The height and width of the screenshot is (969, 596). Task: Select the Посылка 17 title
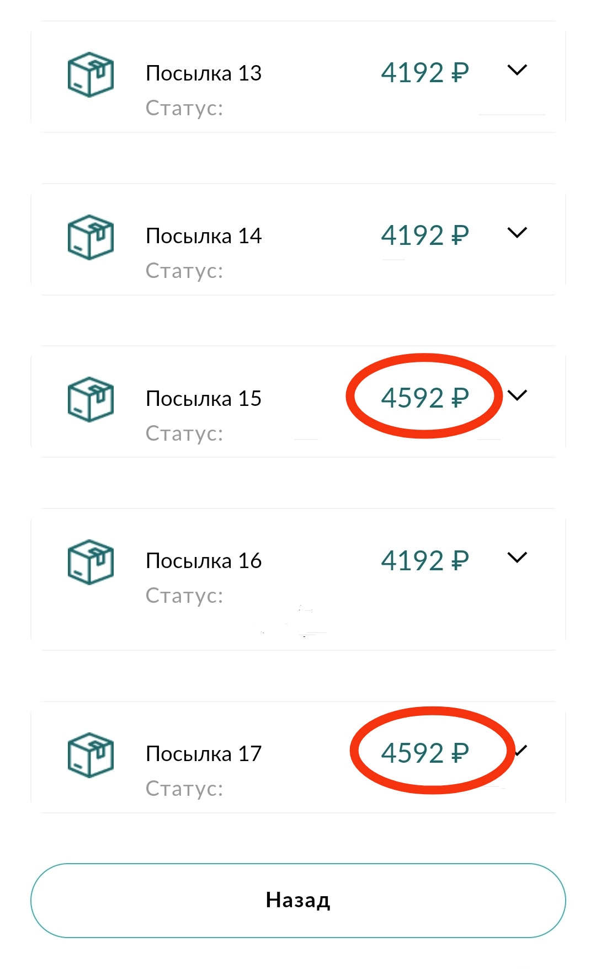click(x=204, y=754)
